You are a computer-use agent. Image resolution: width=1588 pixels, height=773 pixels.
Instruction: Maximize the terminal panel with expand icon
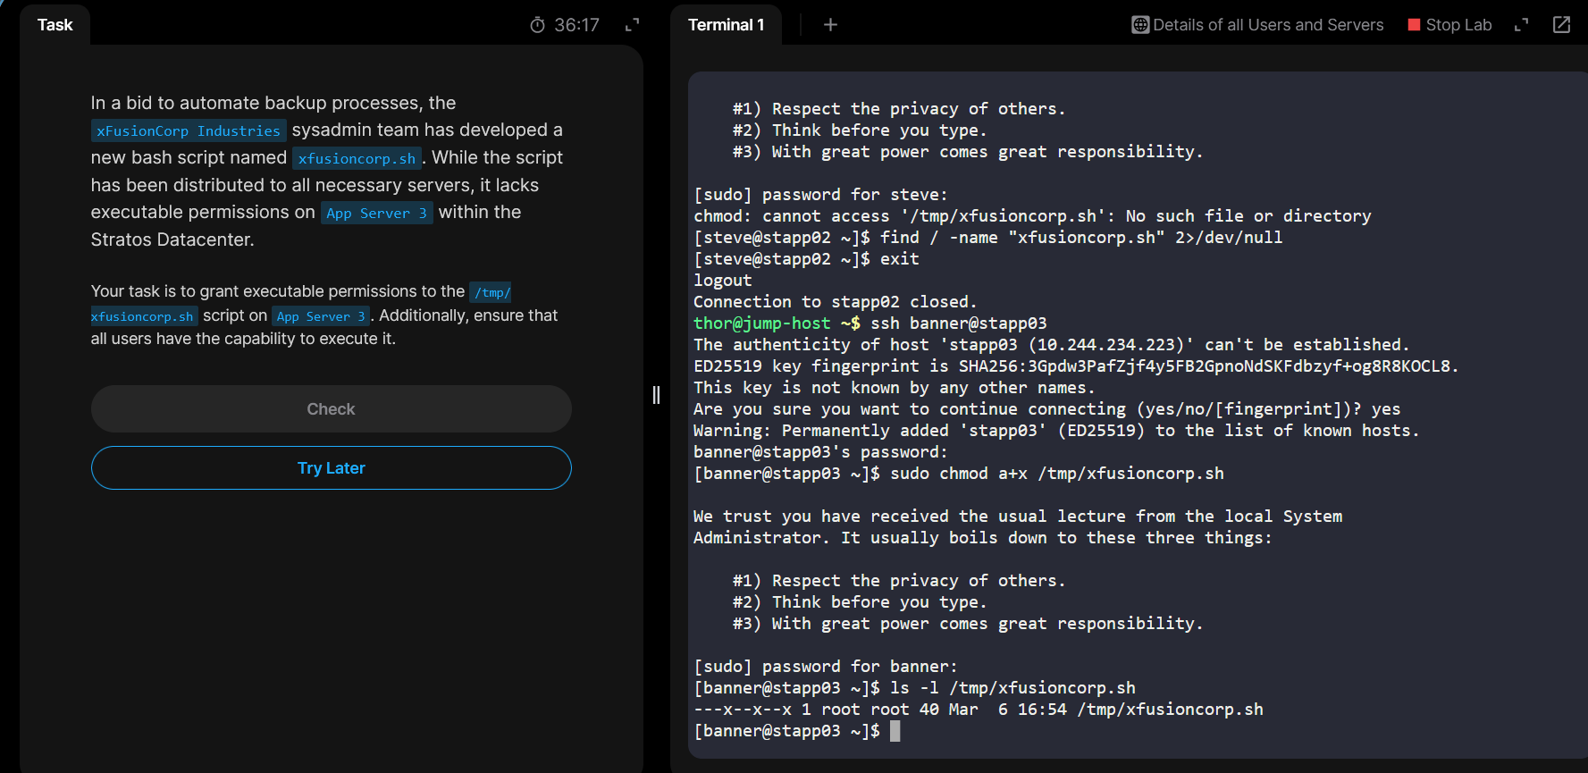click(x=1521, y=25)
